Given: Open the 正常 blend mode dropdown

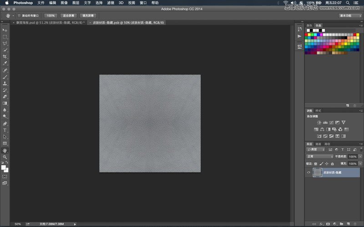Looking at the screenshot, I should (320, 156).
